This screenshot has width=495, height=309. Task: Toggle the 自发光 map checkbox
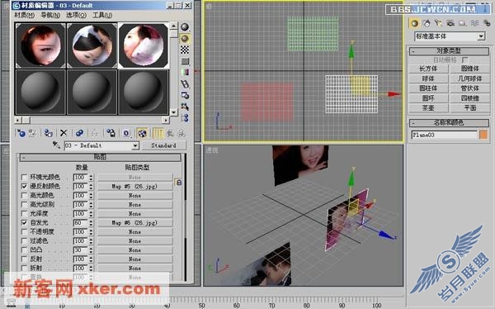pyautogui.click(x=24, y=222)
